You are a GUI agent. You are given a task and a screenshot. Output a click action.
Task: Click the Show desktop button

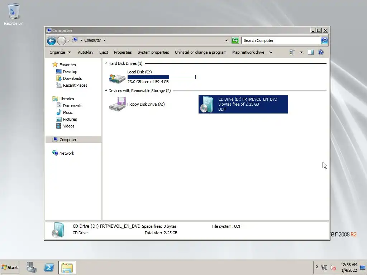(363, 267)
